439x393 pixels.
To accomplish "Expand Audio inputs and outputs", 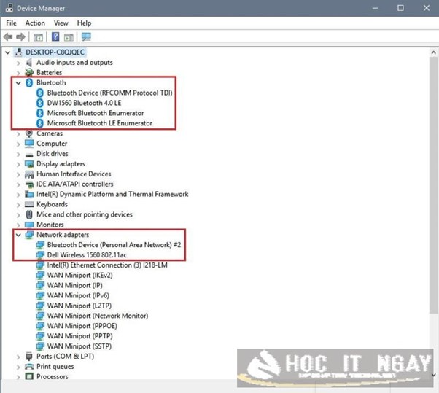I will point(18,63).
